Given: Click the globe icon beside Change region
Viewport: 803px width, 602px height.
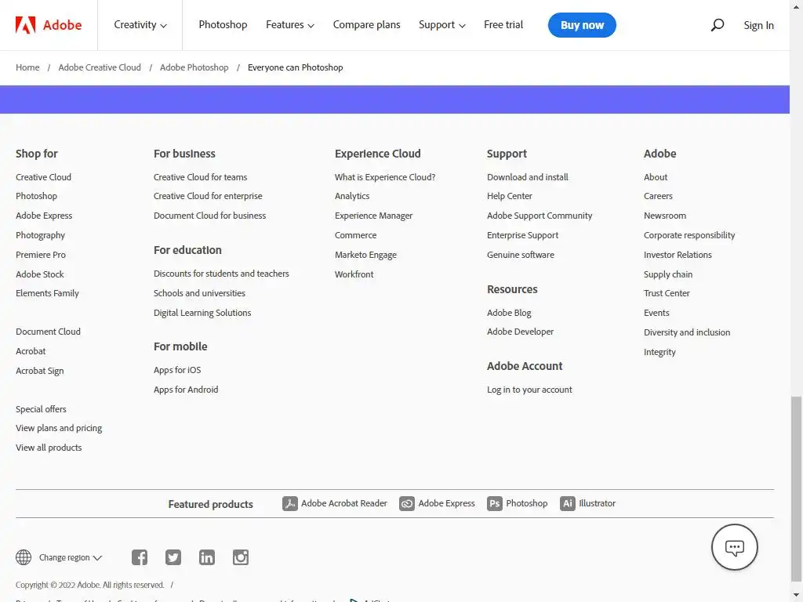Looking at the screenshot, I should click(x=24, y=557).
